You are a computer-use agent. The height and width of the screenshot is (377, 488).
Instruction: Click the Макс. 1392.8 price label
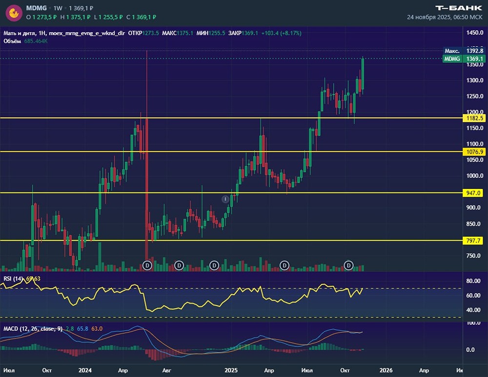point(464,51)
